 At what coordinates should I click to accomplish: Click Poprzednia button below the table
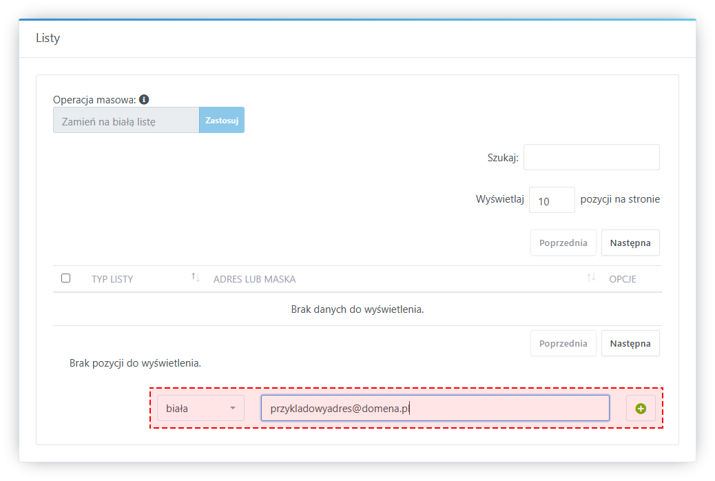(563, 343)
